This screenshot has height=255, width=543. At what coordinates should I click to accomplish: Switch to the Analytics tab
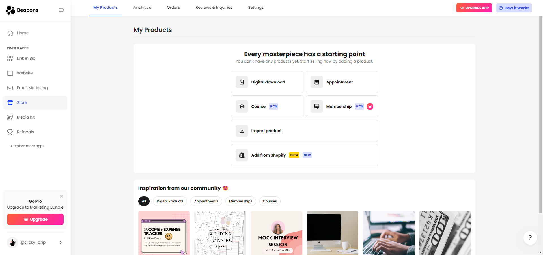tap(142, 8)
